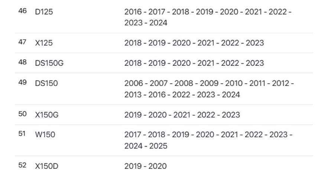
Task: Click row number 50
Action: click(22, 114)
